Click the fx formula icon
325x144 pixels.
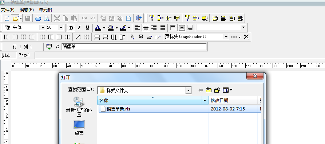[58, 47]
